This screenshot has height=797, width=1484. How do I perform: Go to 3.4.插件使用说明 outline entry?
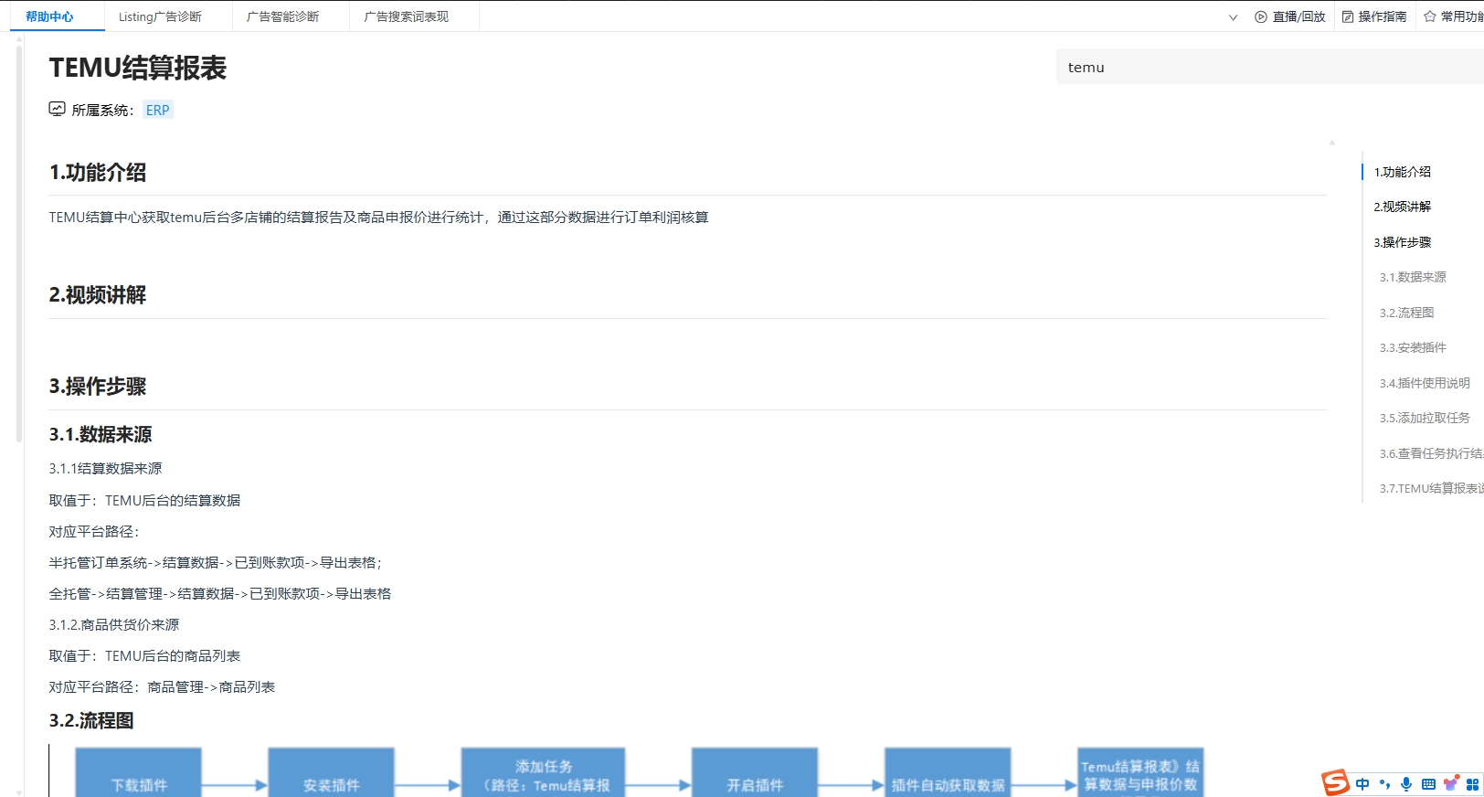pyautogui.click(x=1425, y=383)
